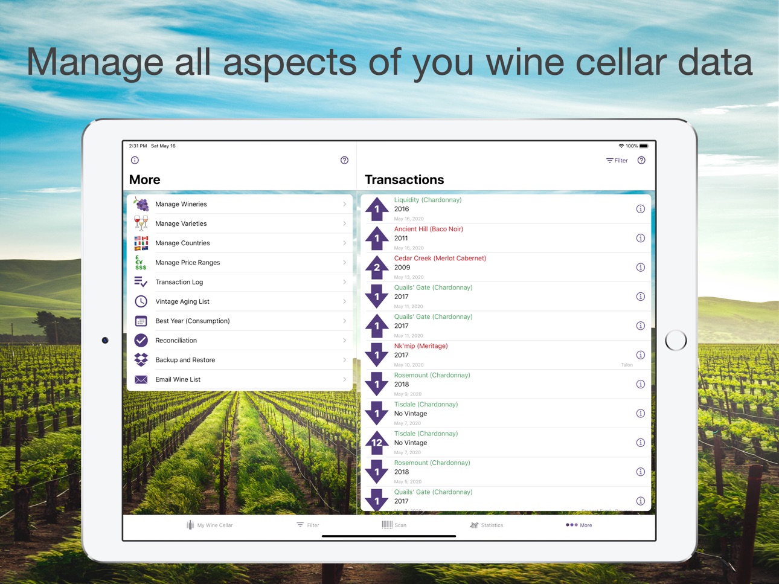Show info for Cedar Creek (Merlot Cabernet)

[x=641, y=268]
